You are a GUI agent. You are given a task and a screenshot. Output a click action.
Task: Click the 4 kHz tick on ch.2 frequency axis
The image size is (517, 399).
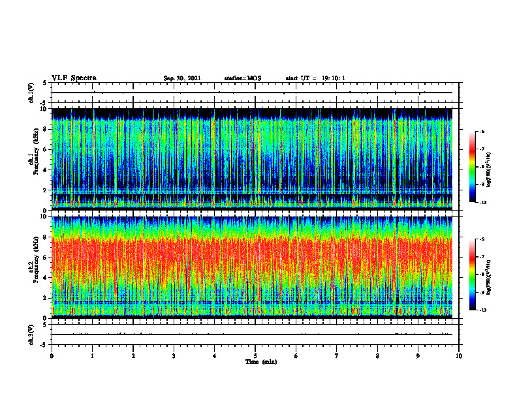46,278
